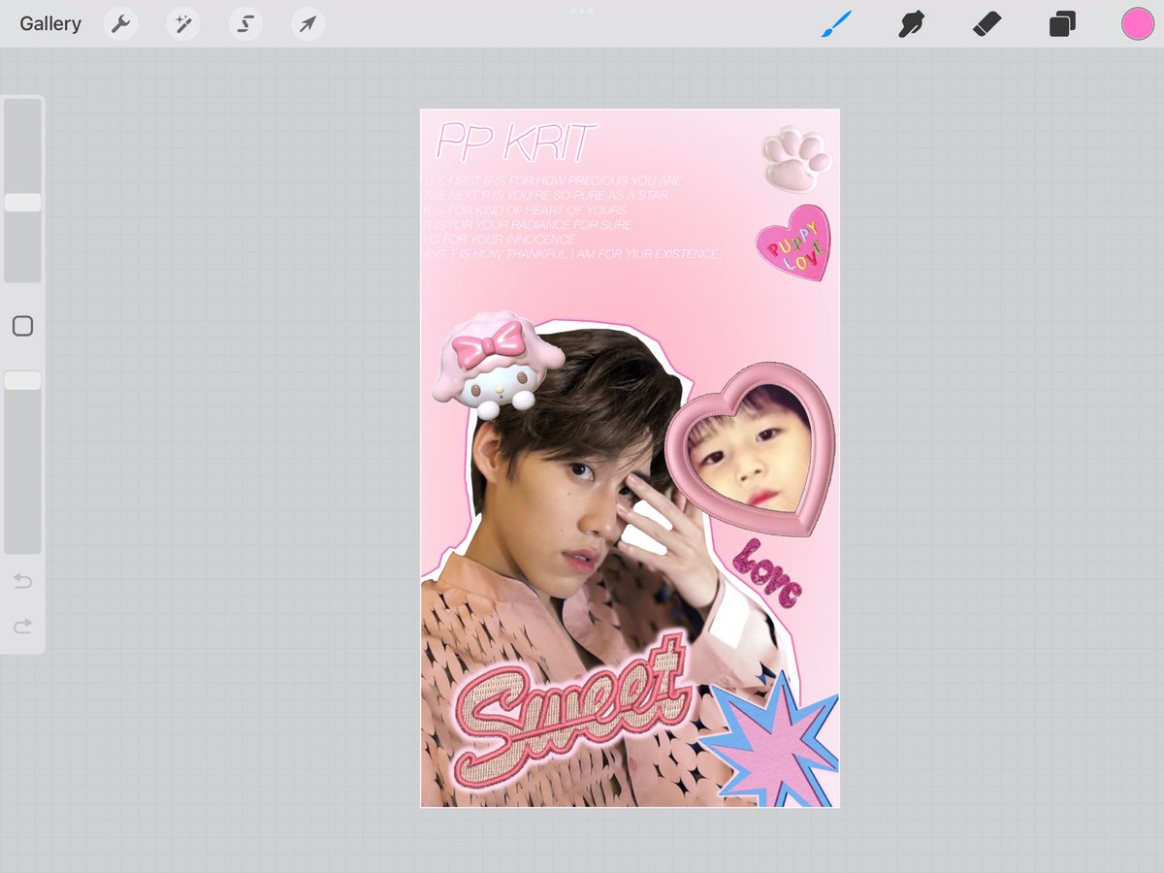Click the line 'K IS FOR KIND OF HEART OF YOURS'

point(524,210)
